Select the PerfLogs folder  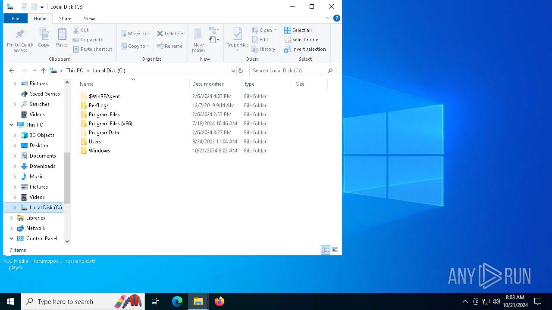pyautogui.click(x=99, y=105)
